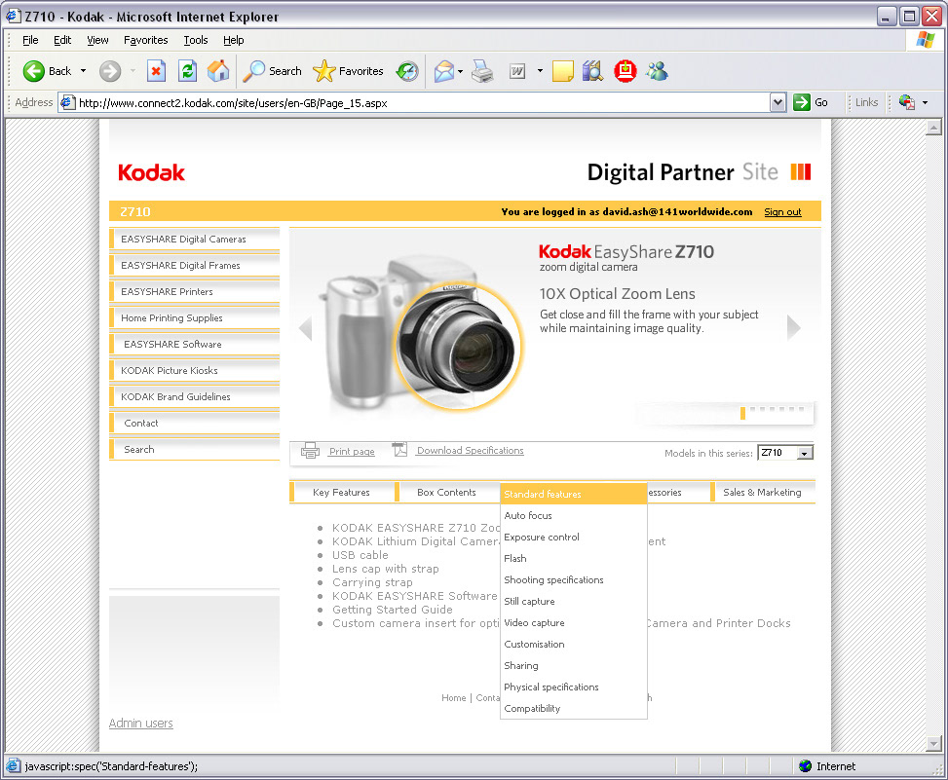Viewport: 948px width, 780px height.
Task: Click the yellow Discuss note icon
Action: tap(563, 71)
